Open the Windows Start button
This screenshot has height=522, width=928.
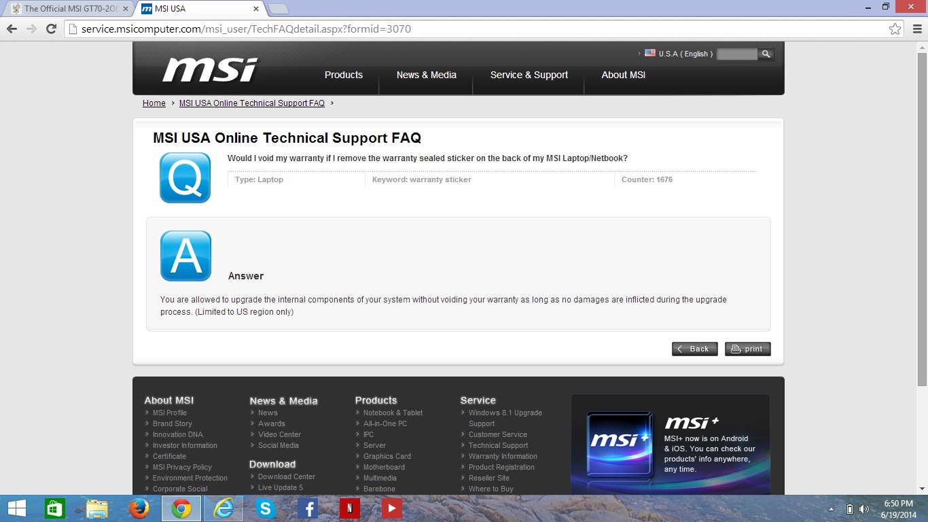pyautogui.click(x=16, y=508)
